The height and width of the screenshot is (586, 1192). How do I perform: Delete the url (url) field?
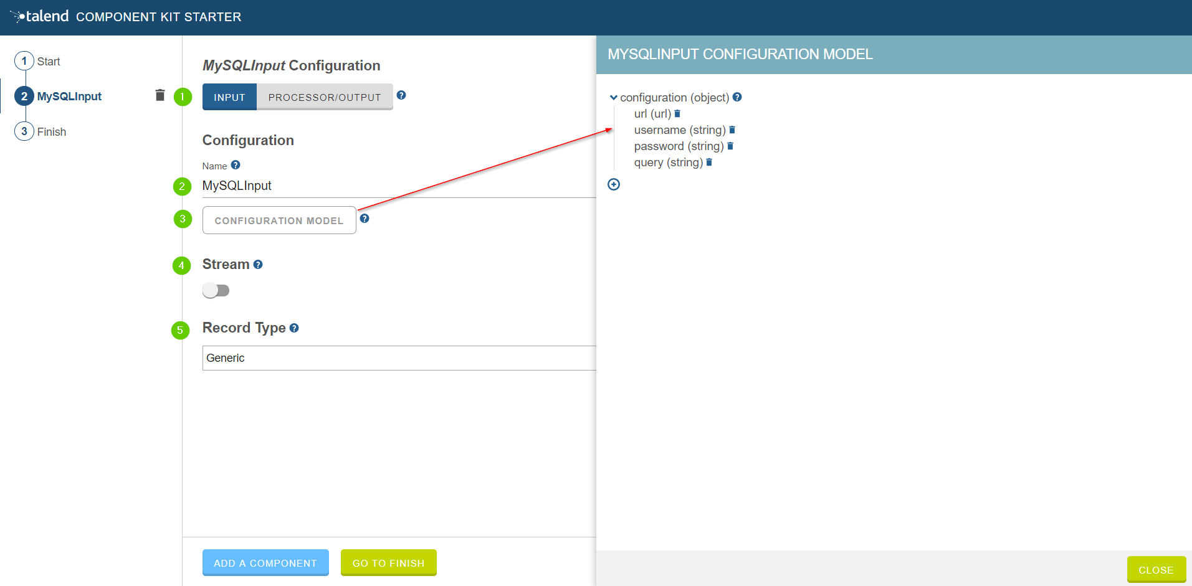click(x=677, y=114)
